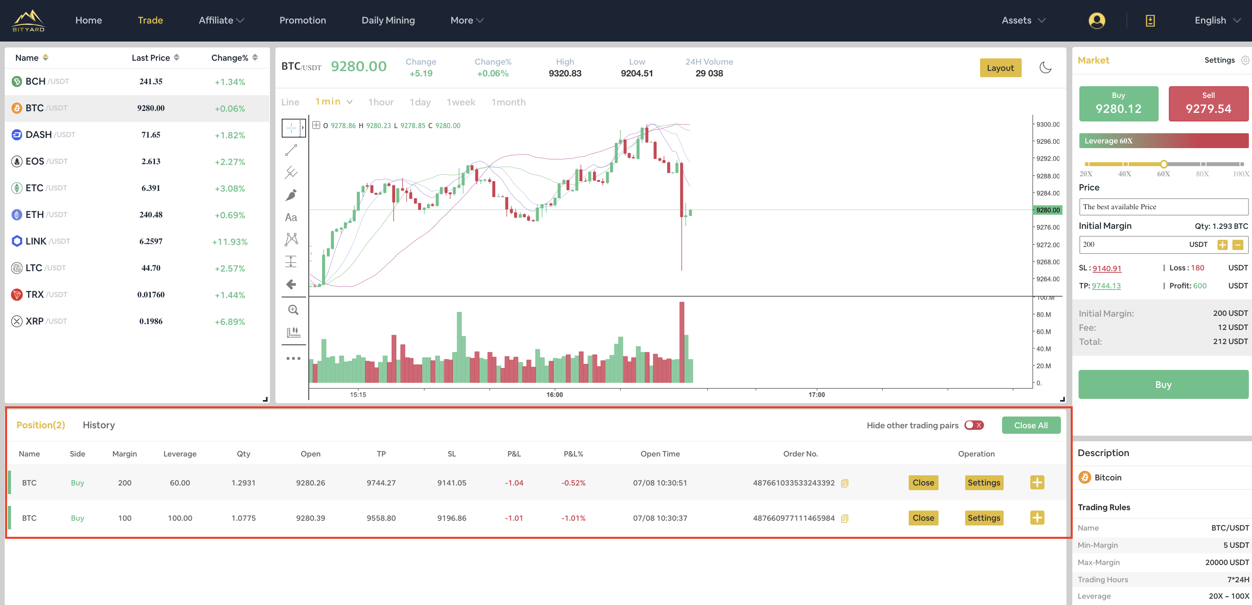The width and height of the screenshot is (1252, 605).
Task: Set leverage slider to 80X point
Action: click(1203, 164)
